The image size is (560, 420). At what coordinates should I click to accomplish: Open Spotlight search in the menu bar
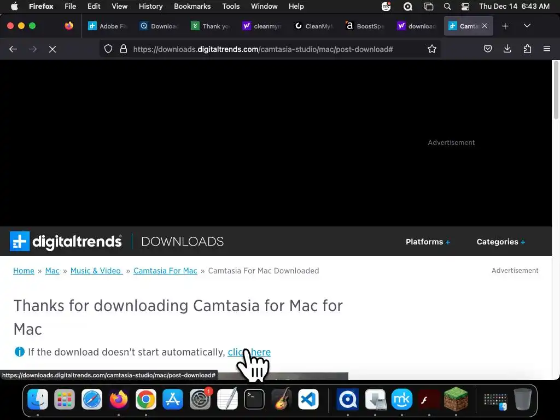click(447, 6)
